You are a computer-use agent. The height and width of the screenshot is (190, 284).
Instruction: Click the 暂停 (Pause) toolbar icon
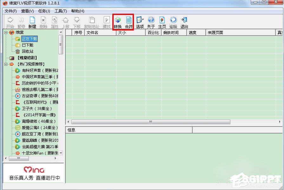[21, 22]
